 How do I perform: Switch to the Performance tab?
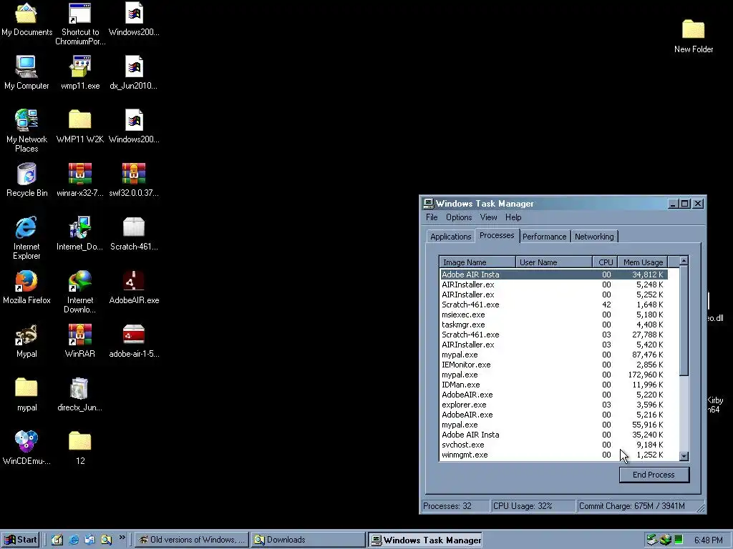point(544,236)
